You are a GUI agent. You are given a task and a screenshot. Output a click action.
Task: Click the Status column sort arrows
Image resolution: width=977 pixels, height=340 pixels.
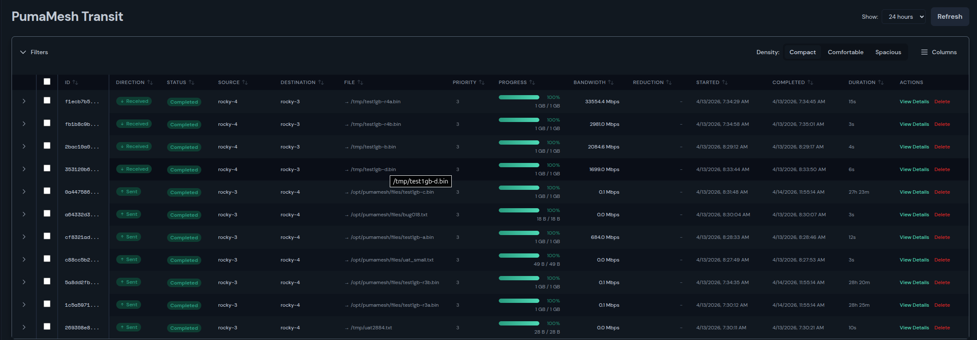191,82
